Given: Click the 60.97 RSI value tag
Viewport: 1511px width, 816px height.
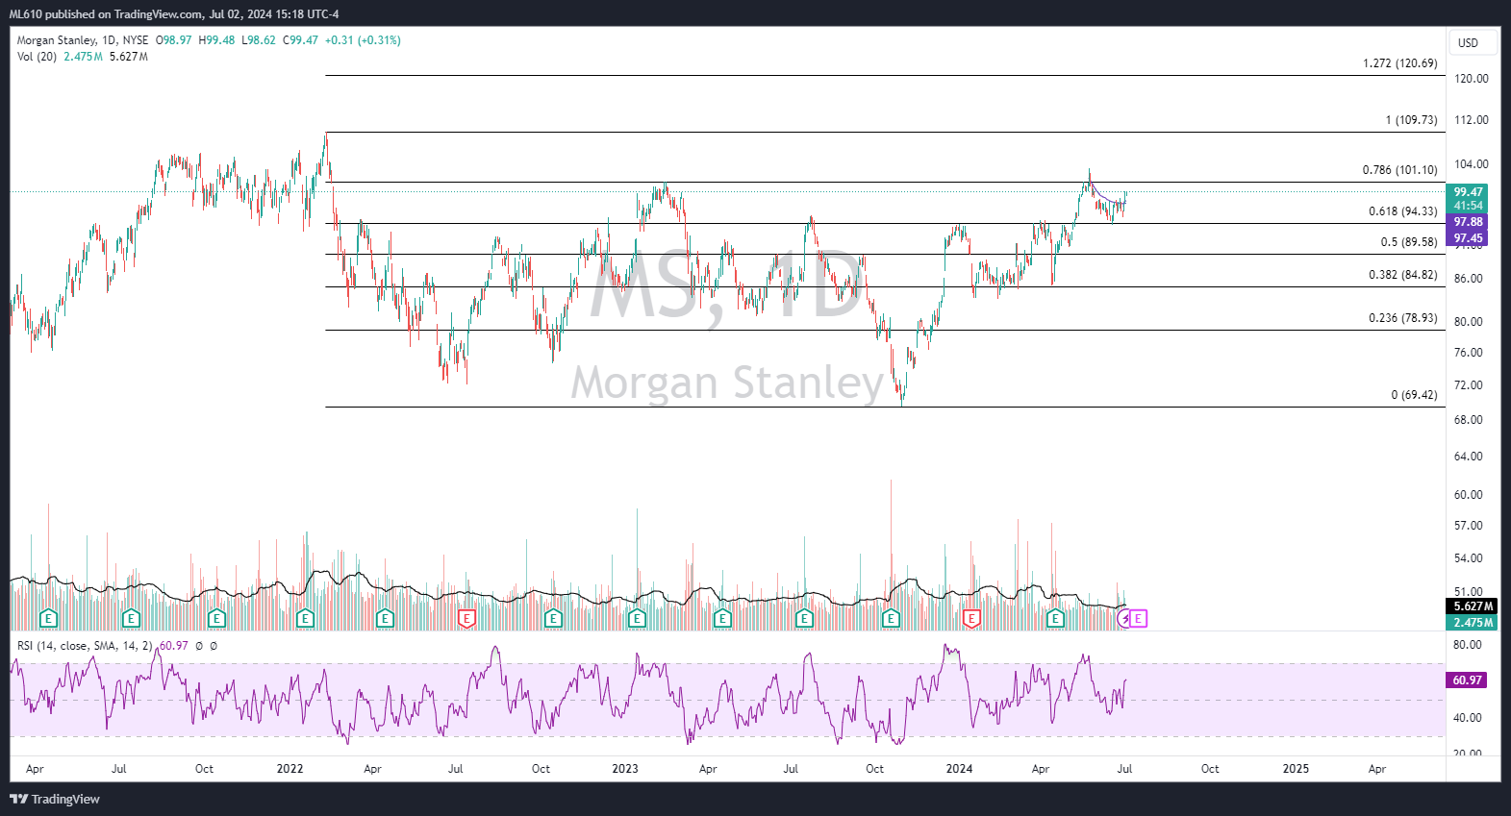Looking at the screenshot, I should click(1468, 680).
